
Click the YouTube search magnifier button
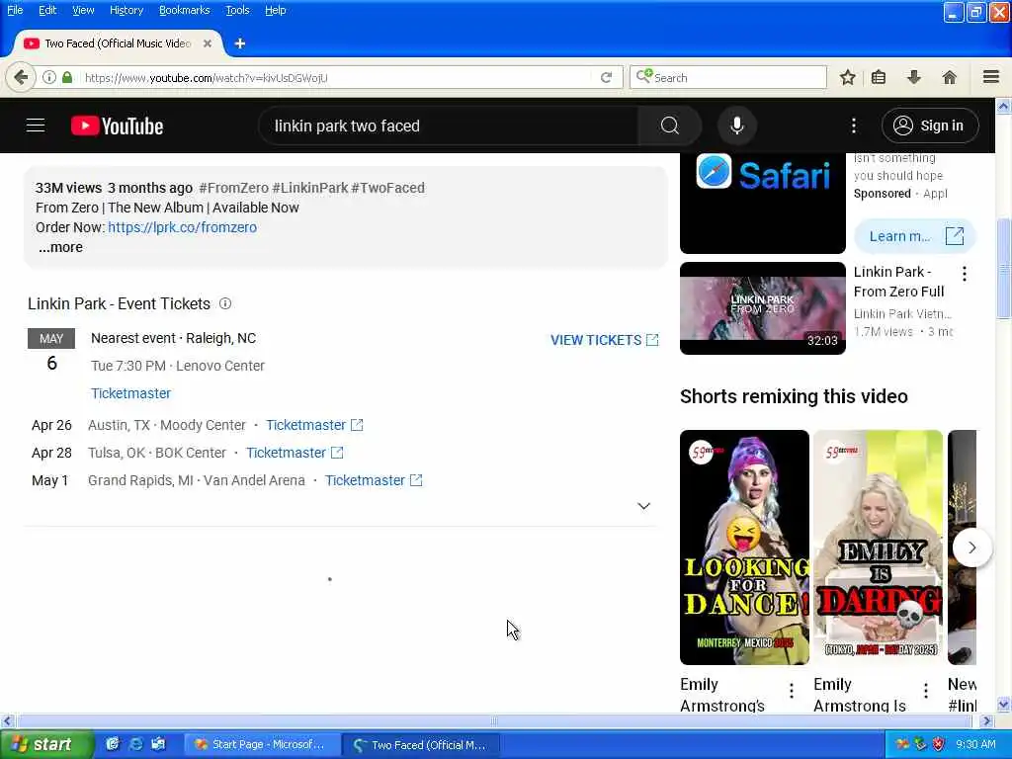tap(669, 126)
